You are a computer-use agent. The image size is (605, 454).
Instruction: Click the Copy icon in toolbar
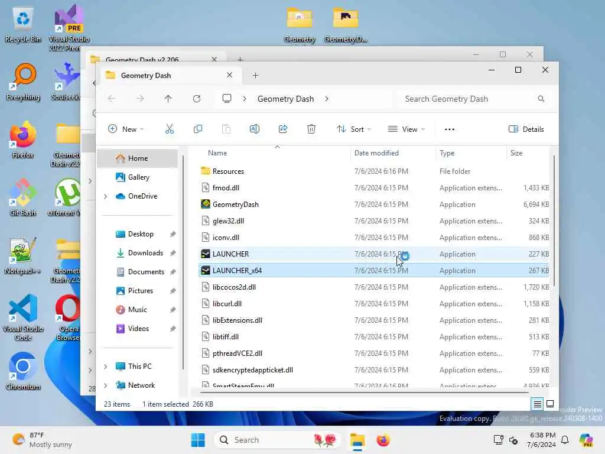pos(197,129)
